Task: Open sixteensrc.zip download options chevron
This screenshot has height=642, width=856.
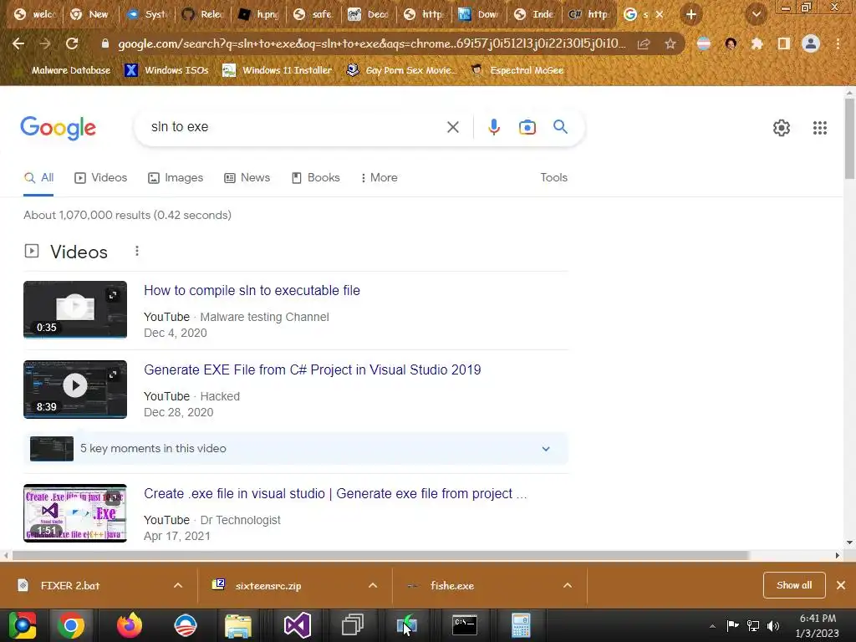Action: pyautogui.click(x=373, y=585)
